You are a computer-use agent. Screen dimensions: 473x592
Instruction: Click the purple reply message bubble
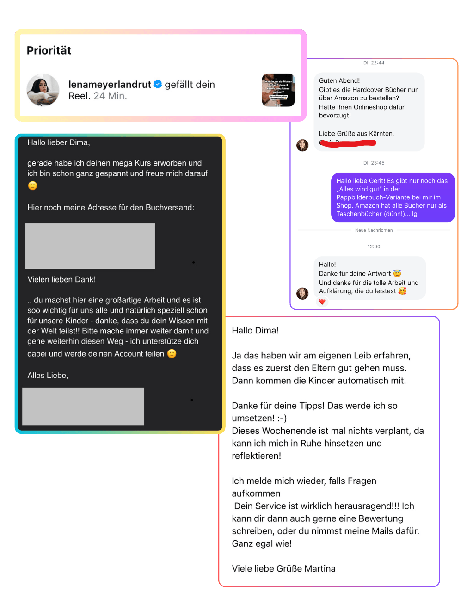pos(393,197)
